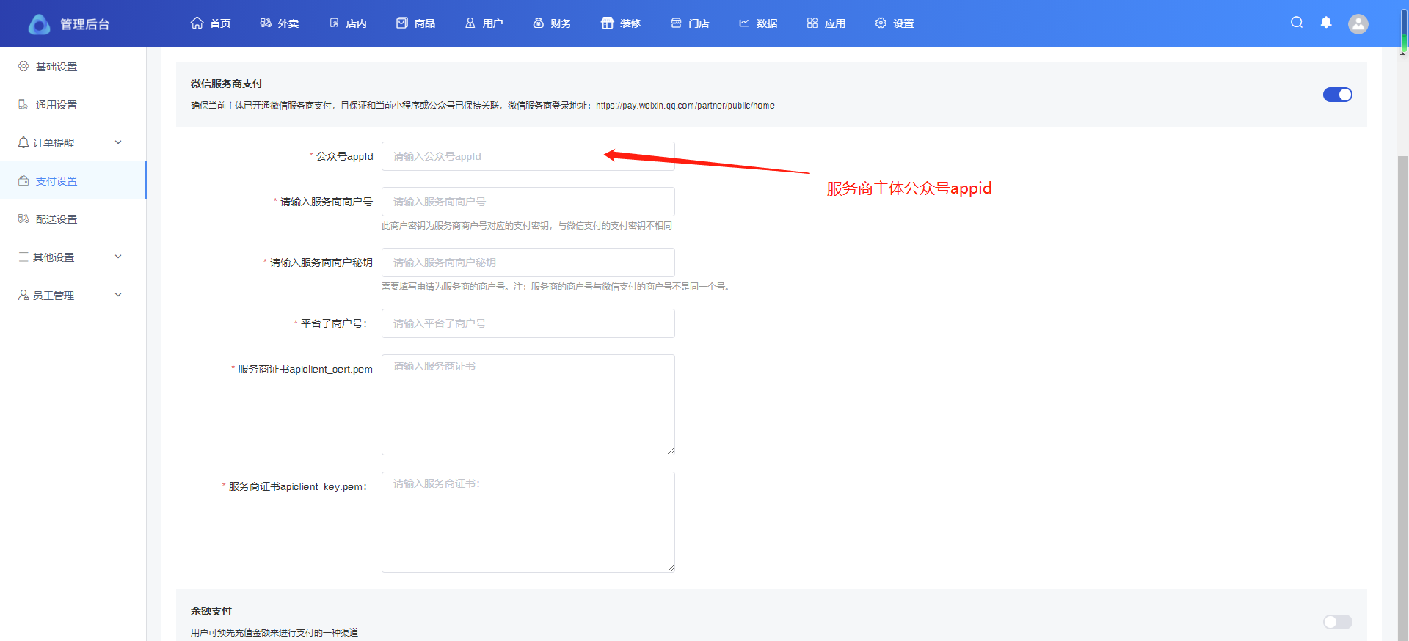The width and height of the screenshot is (1409, 641).
Task: Click the pay.weixin.qq.com partner URL text
Action: (x=685, y=106)
